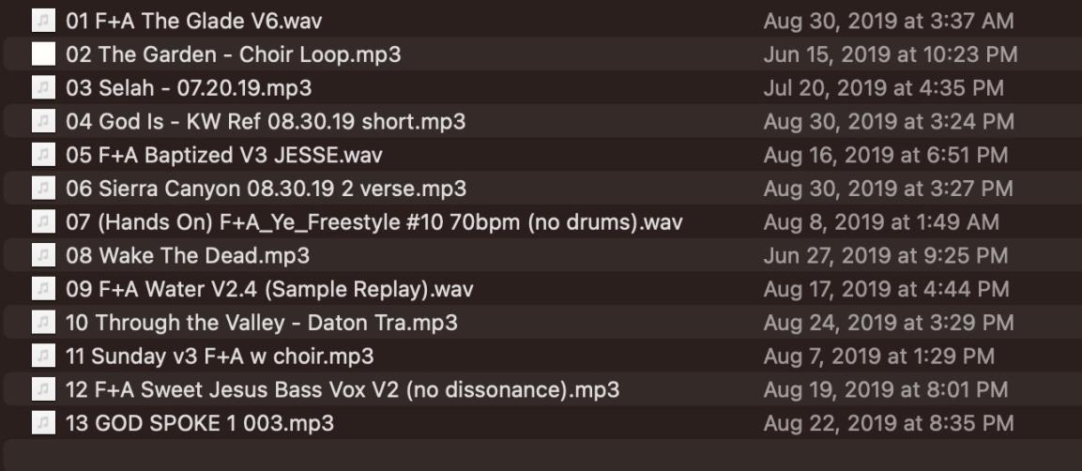
Task: Click the Aug 8, 2019 at 1:49 AM date
Action: coord(881,222)
